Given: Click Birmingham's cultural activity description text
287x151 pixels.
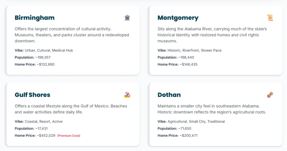Looking at the screenshot, I should [72, 35].
